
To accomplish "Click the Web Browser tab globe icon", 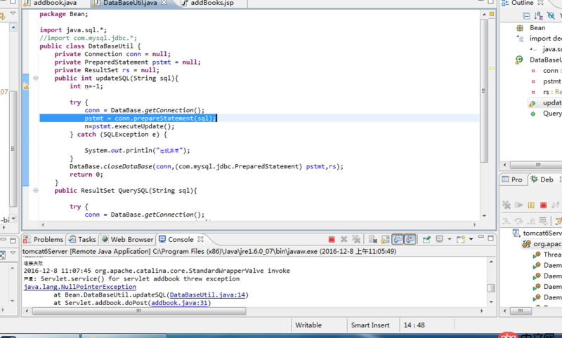I will pyautogui.click(x=105, y=240).
